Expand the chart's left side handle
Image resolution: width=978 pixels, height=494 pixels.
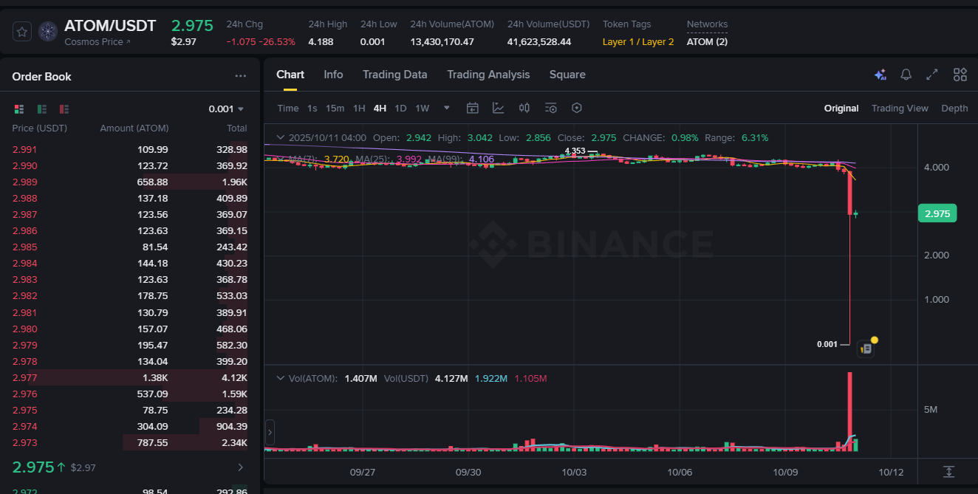(270, 432)
